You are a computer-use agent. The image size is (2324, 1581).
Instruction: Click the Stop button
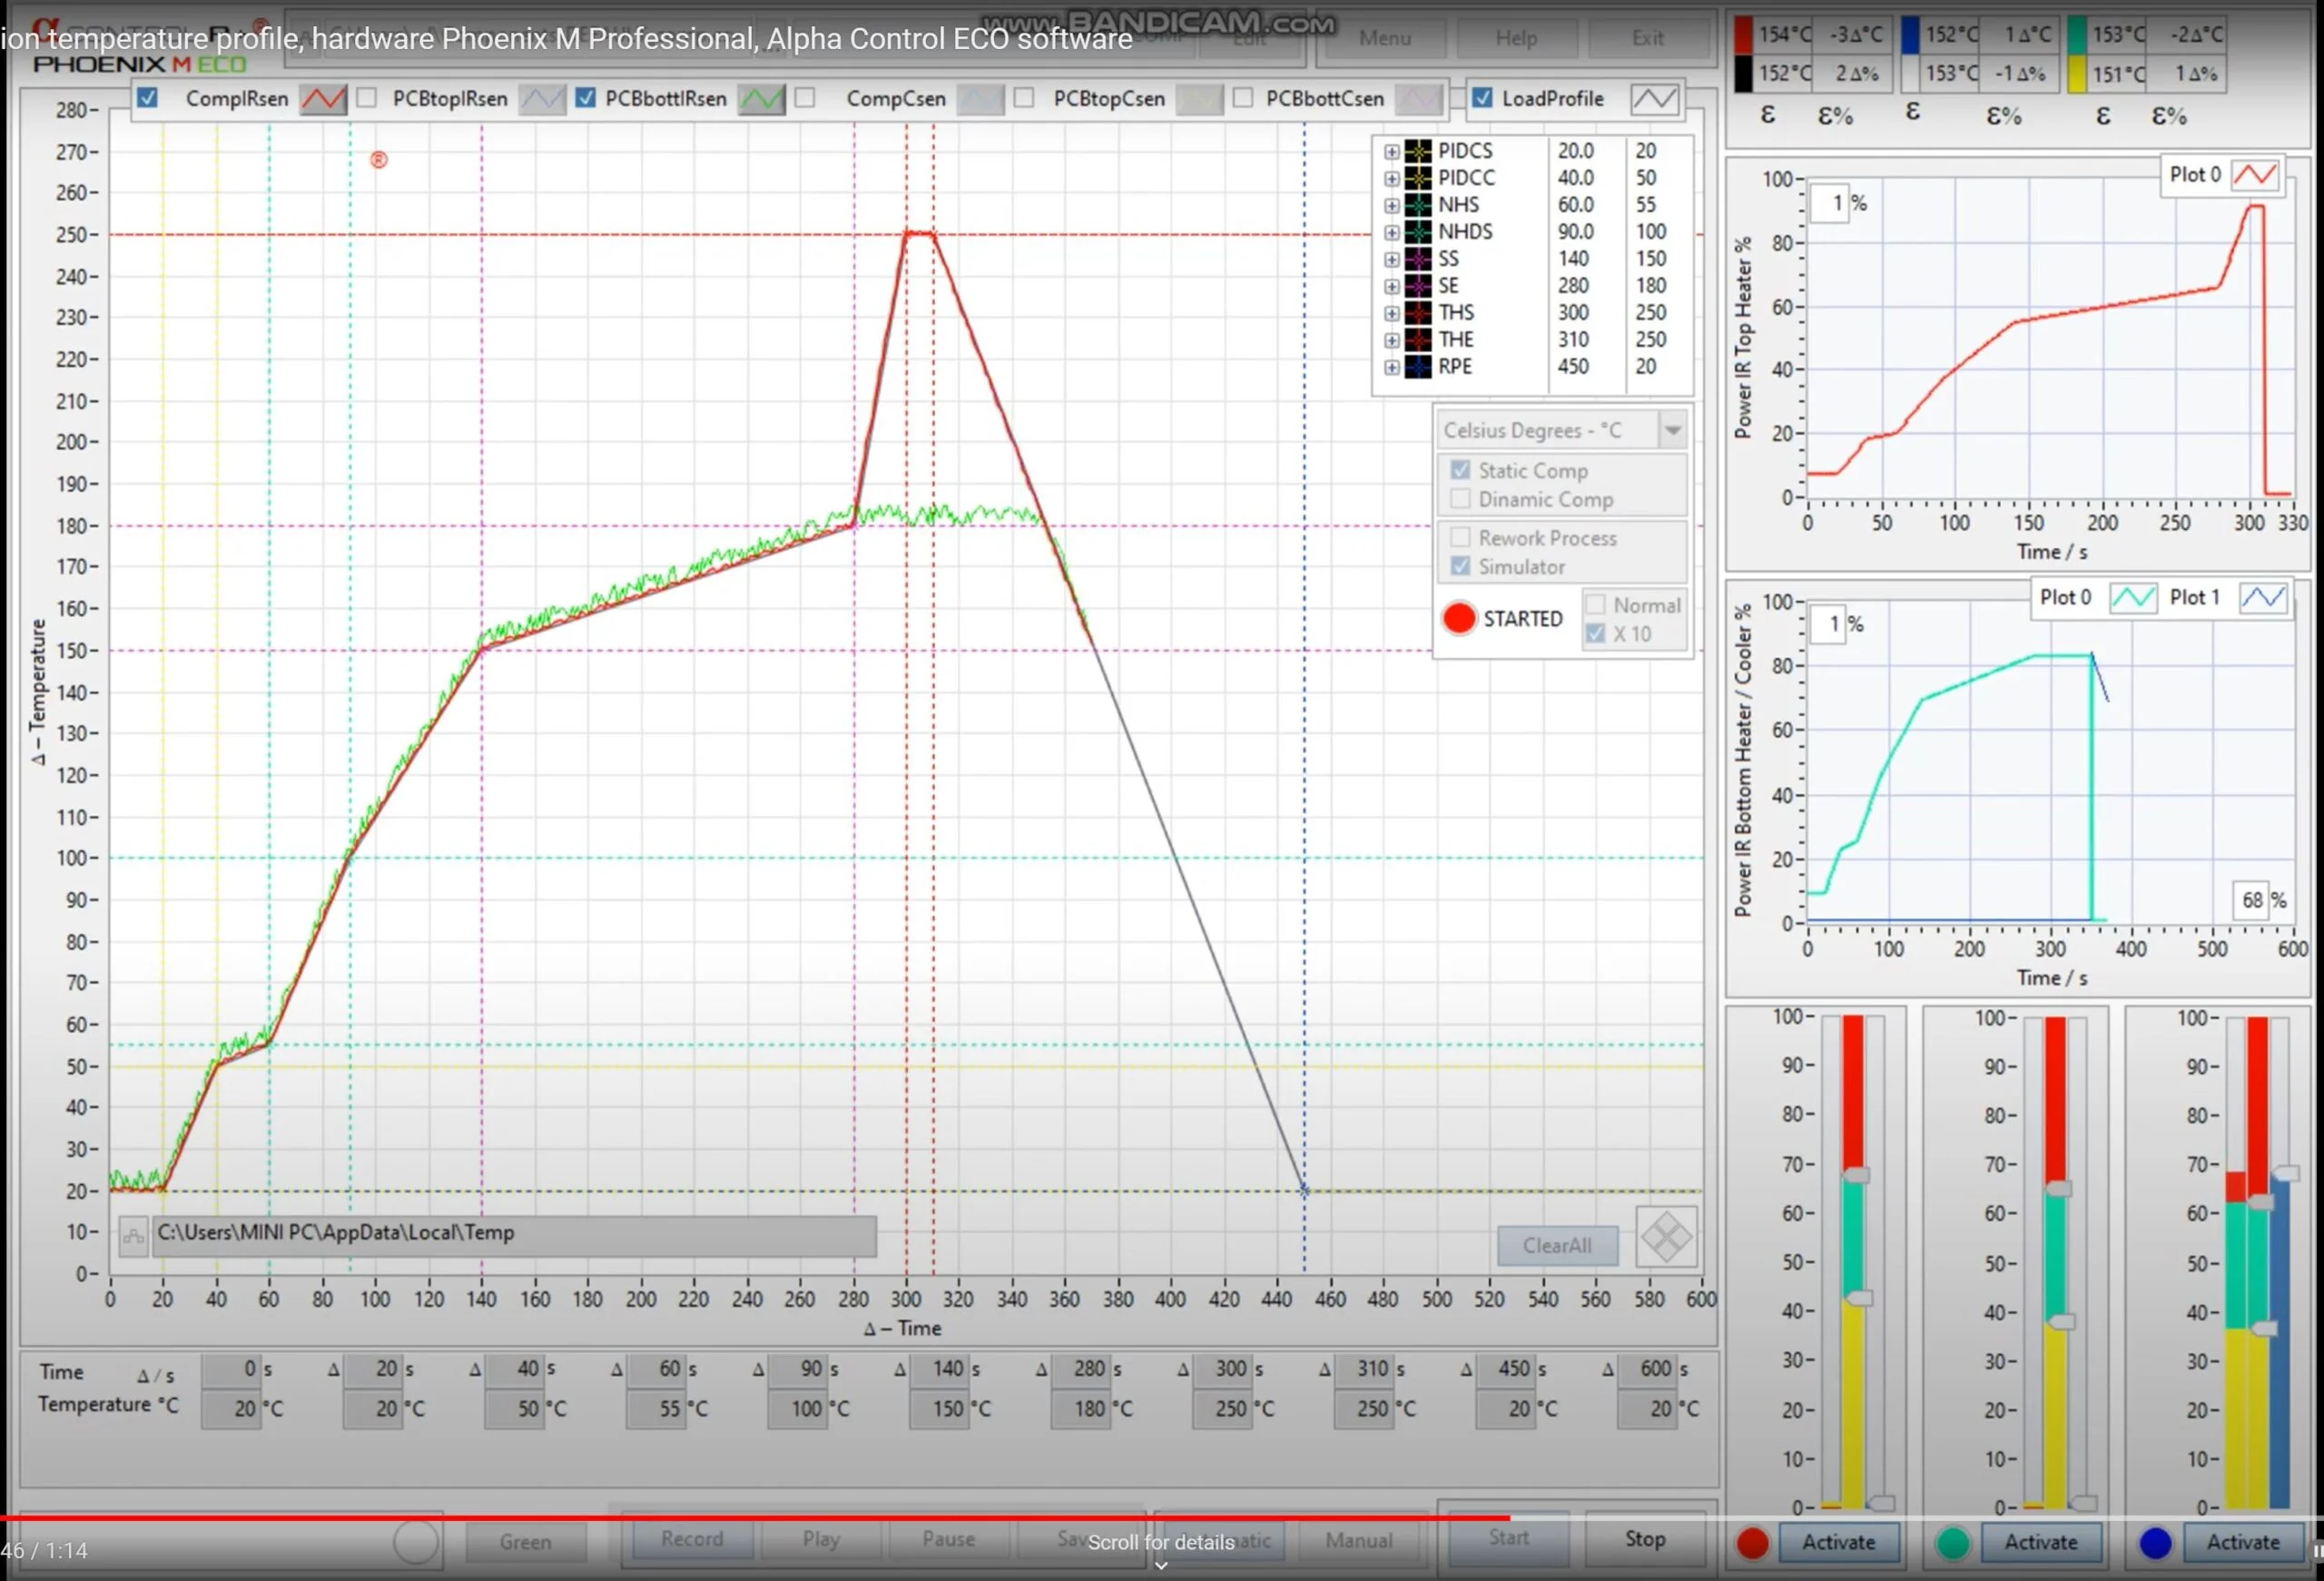click(1645, 1540)
